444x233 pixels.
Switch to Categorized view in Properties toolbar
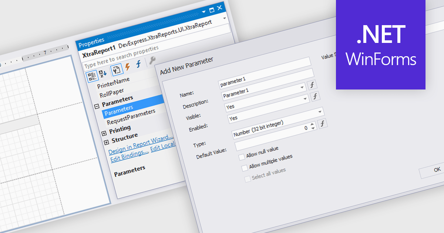(92, 76)
